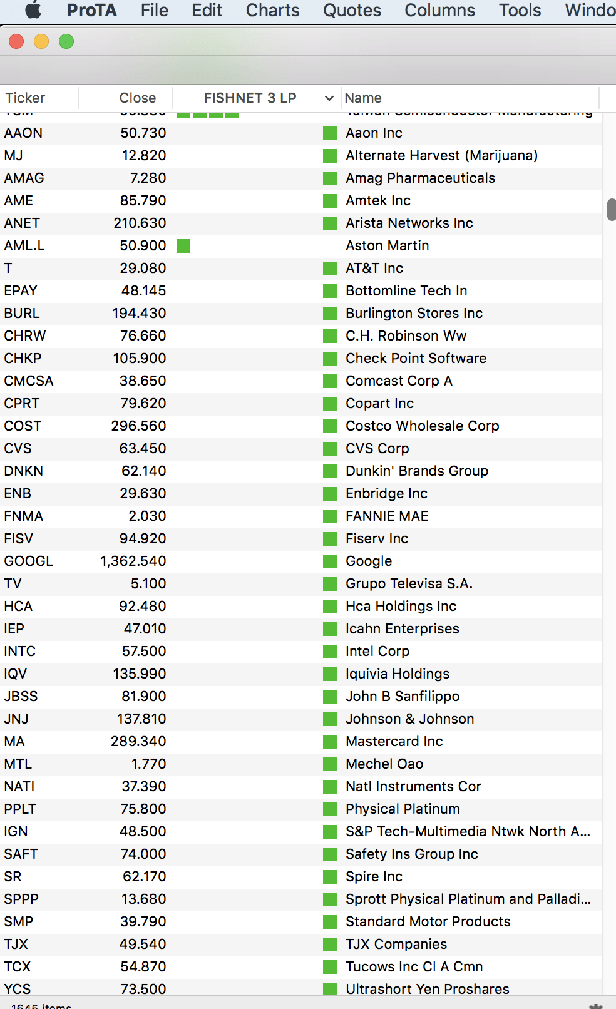Sort by the Ticker column header

click(x=26, y=98)
